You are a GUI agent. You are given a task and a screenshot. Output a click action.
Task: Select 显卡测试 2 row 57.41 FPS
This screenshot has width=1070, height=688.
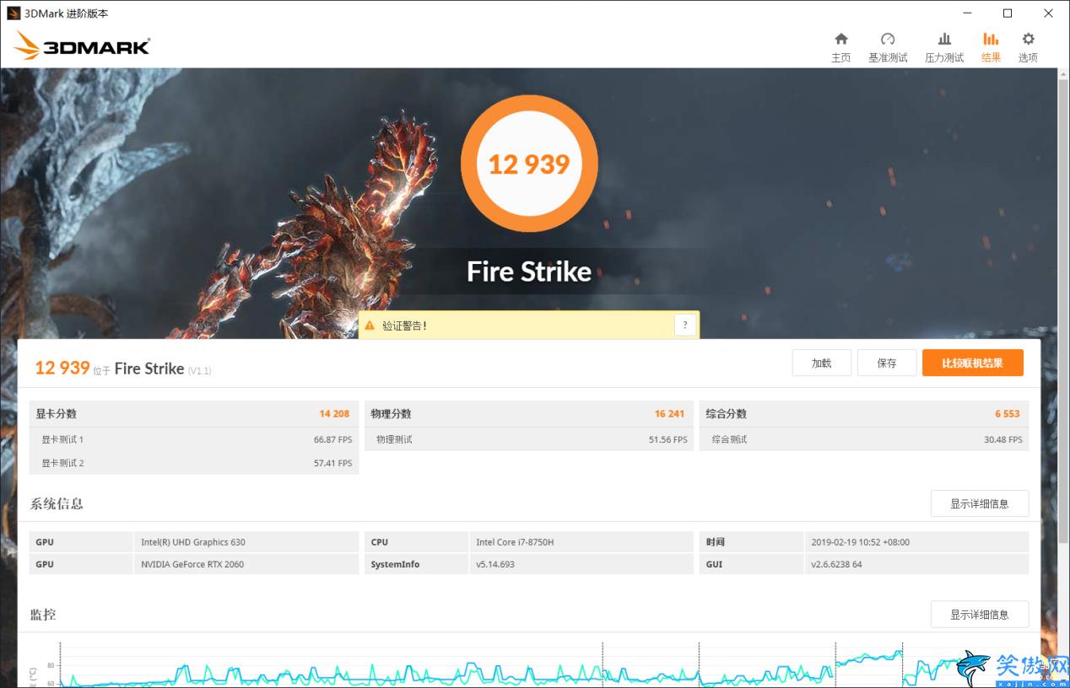coord(194,463)
